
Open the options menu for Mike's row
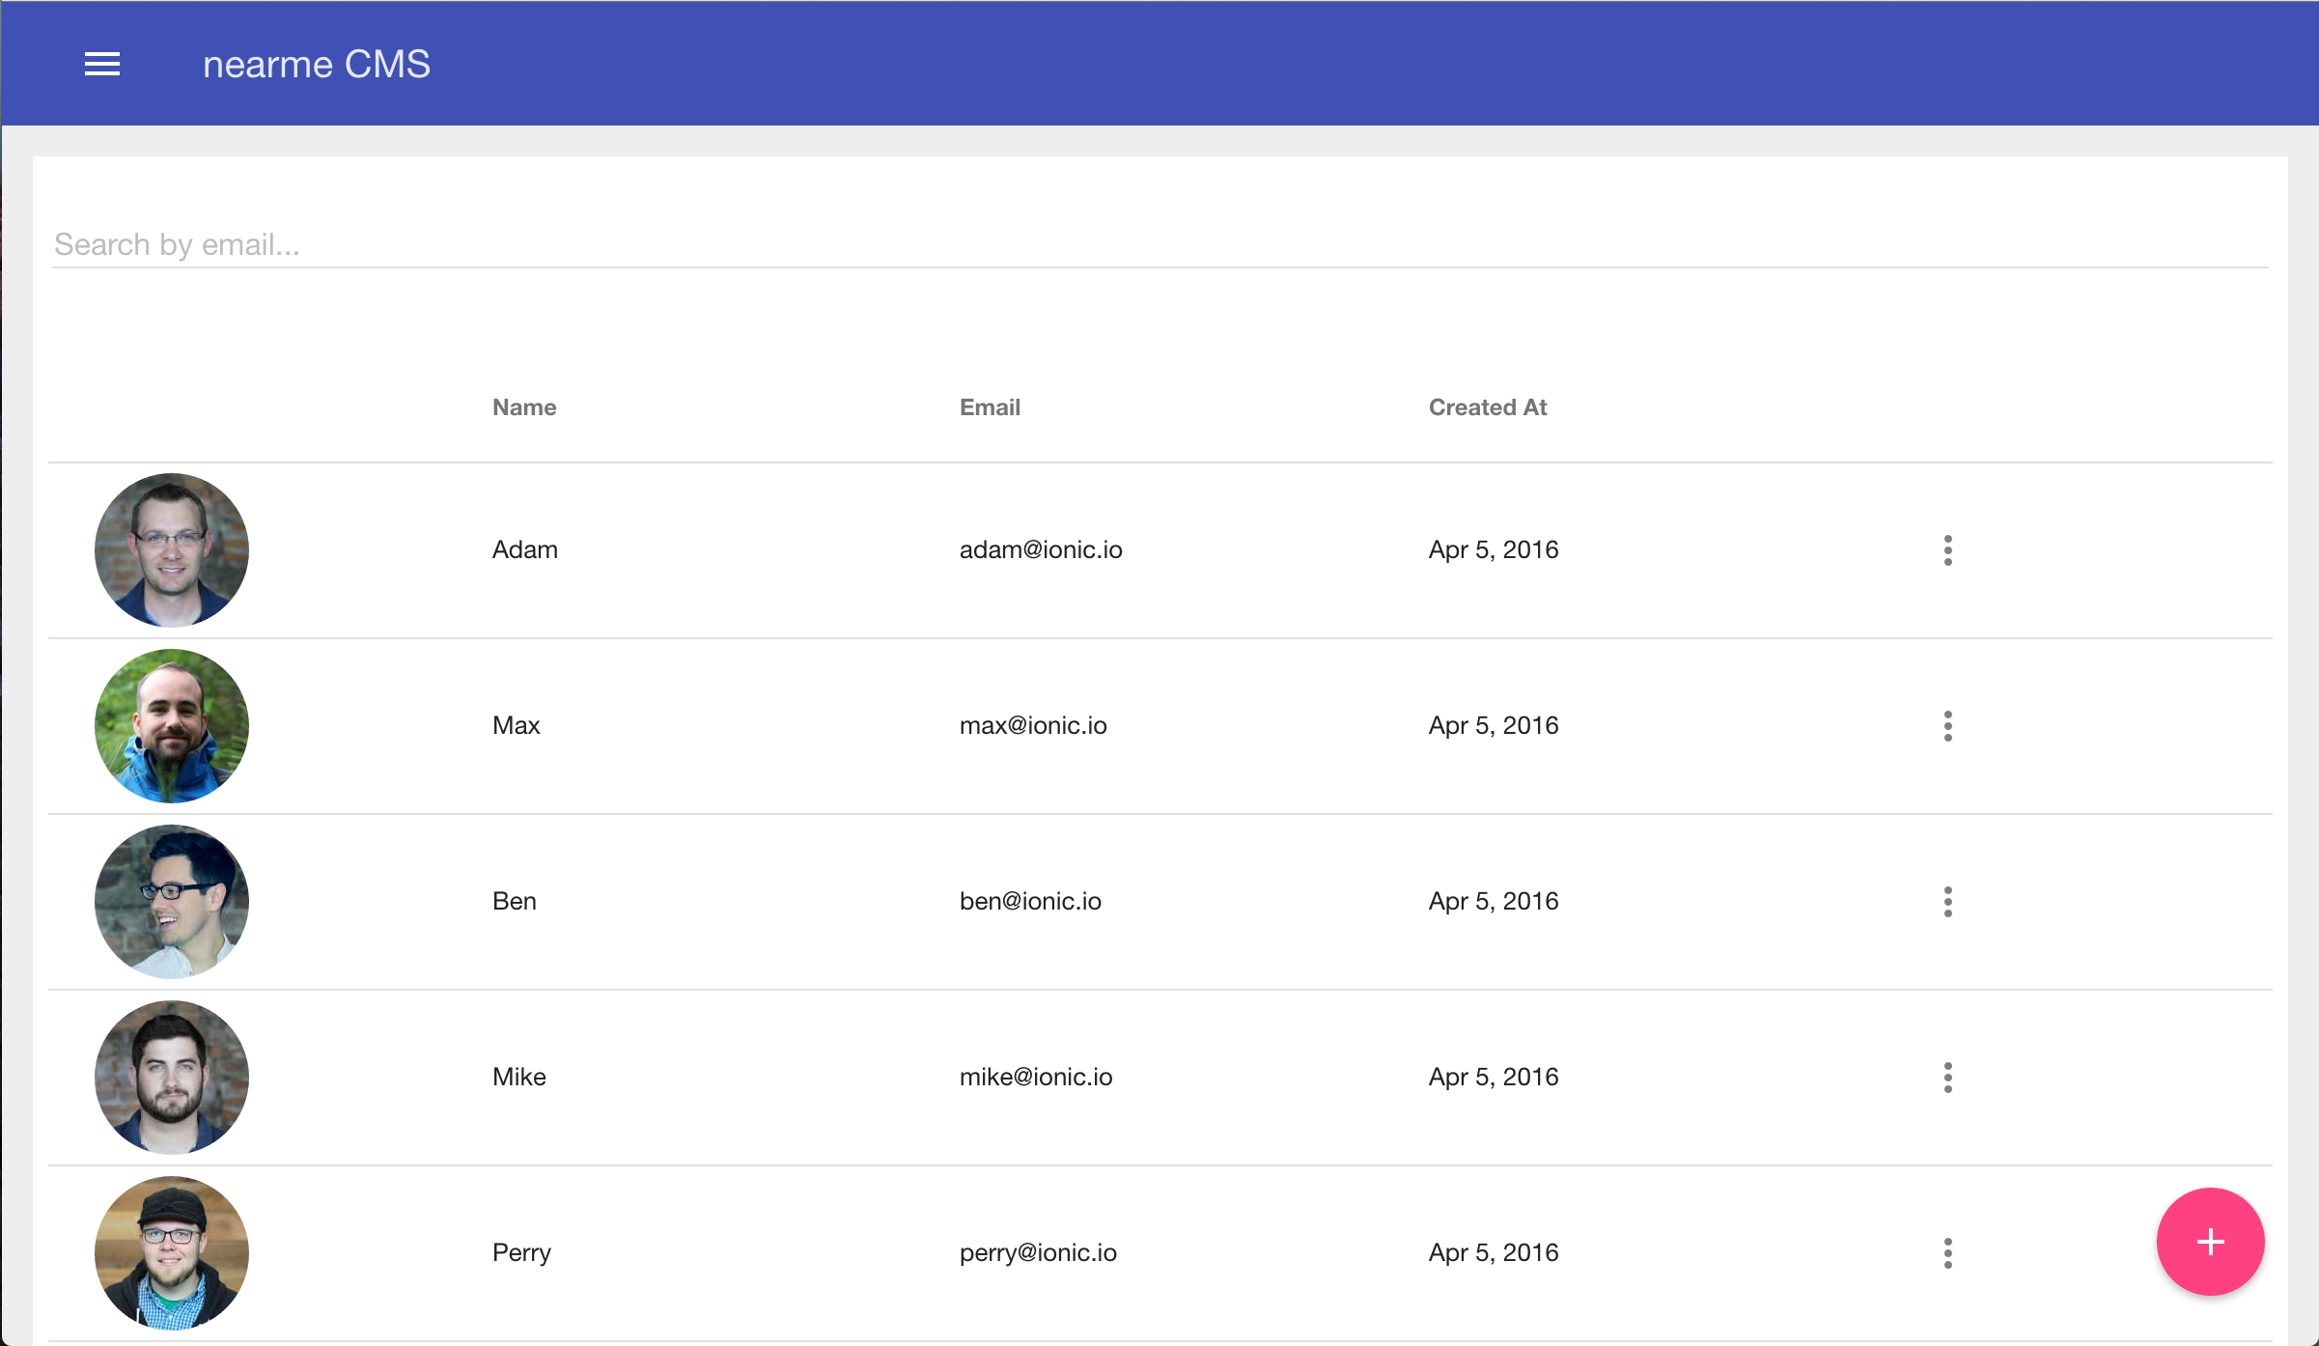[1947, 1078]
